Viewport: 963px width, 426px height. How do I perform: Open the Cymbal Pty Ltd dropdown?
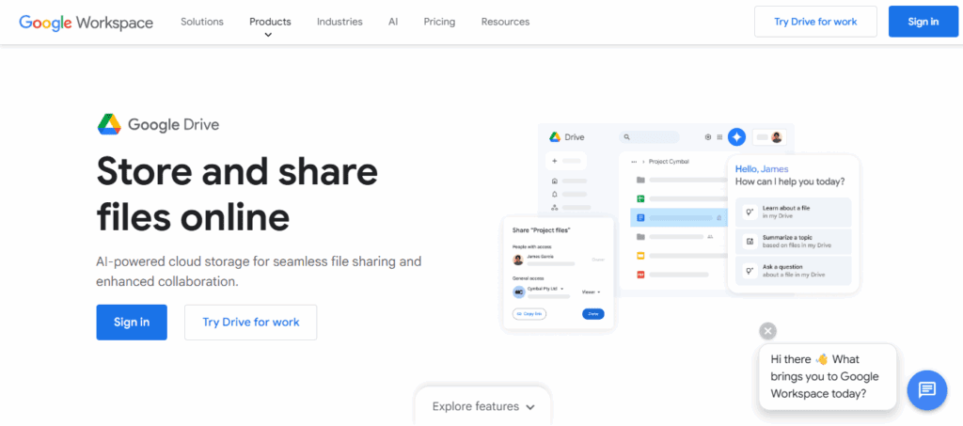(545, 288)
